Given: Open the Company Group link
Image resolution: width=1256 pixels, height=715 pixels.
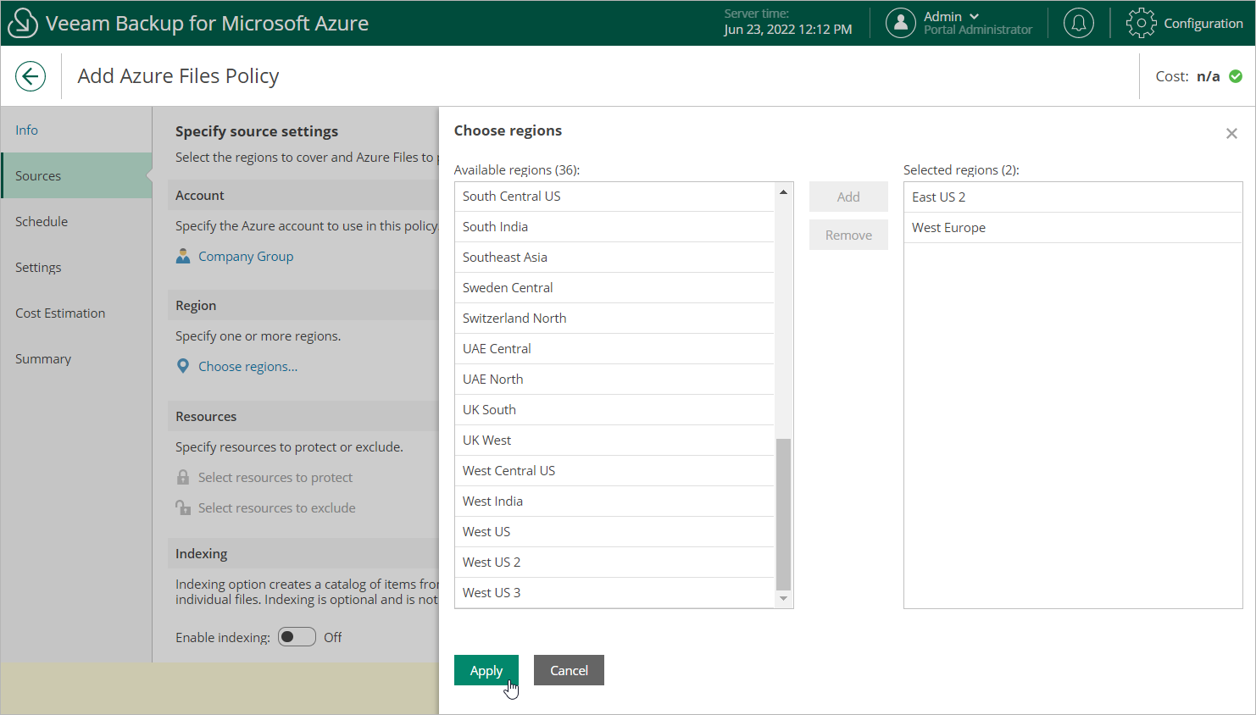Looking at the screenshot, I should [246, 256].
